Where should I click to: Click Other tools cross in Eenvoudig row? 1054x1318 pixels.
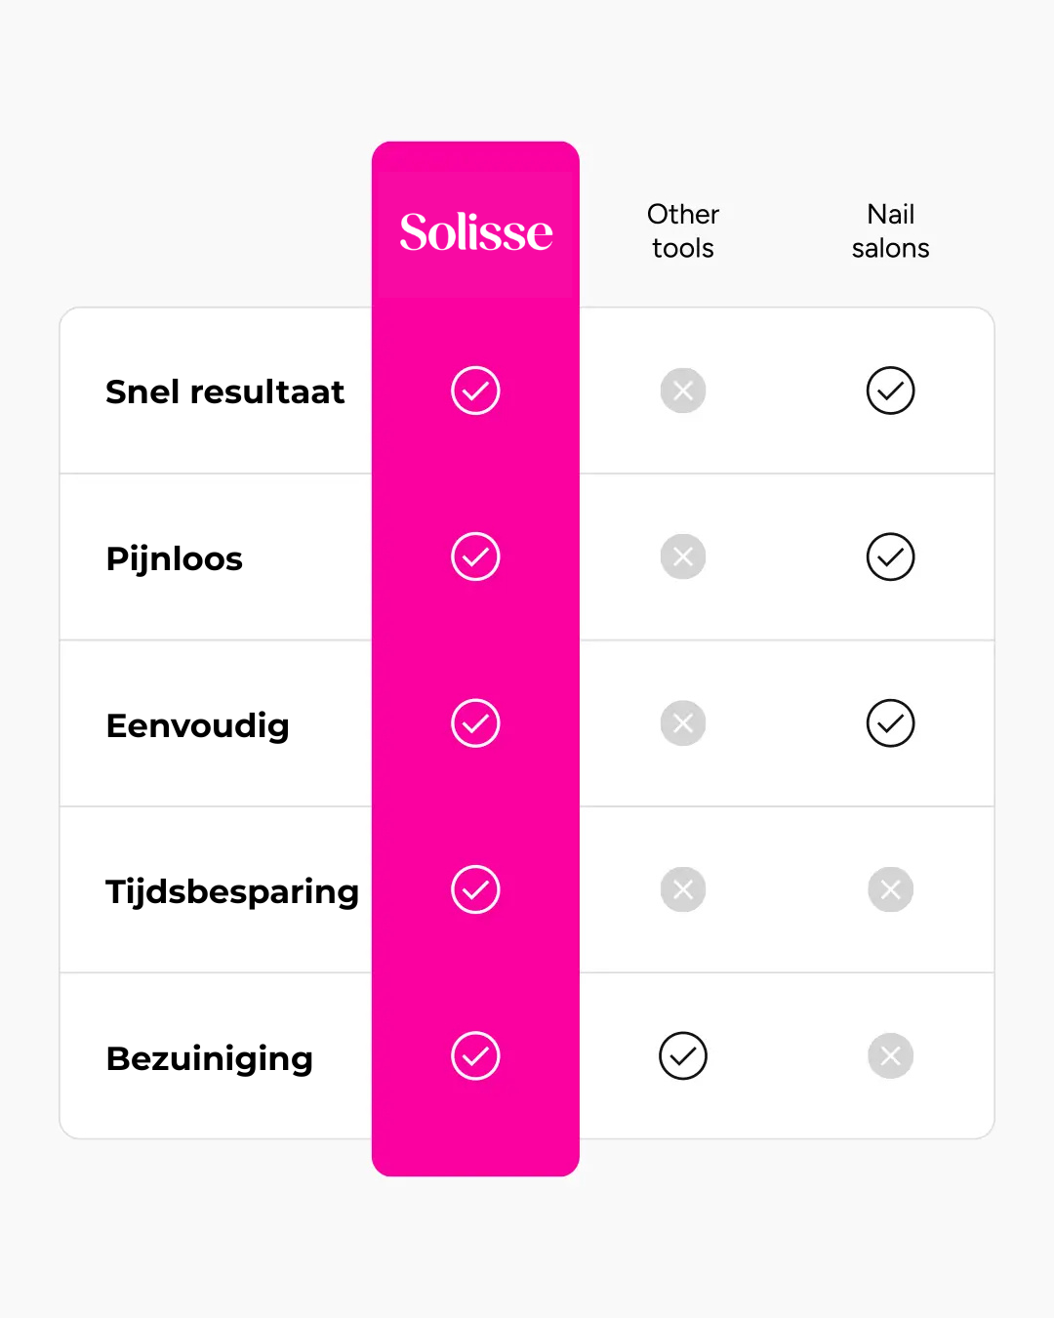683,723
